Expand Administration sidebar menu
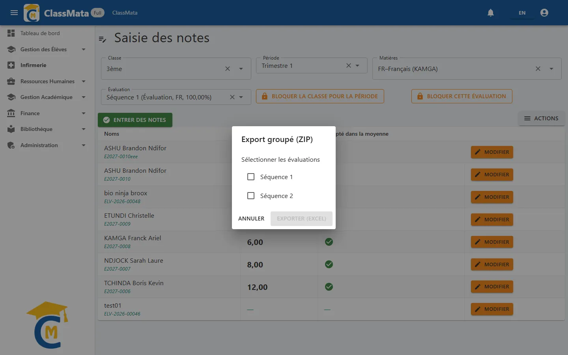This screenshot has width=568, height=355. (47, 145)
